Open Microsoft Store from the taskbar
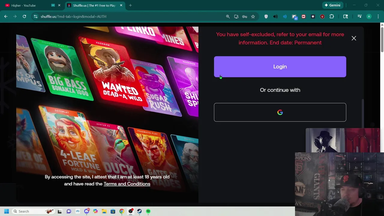Screen dimensions: 384x216 [113, 211]
